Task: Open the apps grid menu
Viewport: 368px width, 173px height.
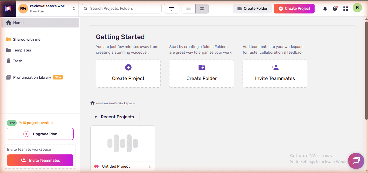Action: (346, 9)
